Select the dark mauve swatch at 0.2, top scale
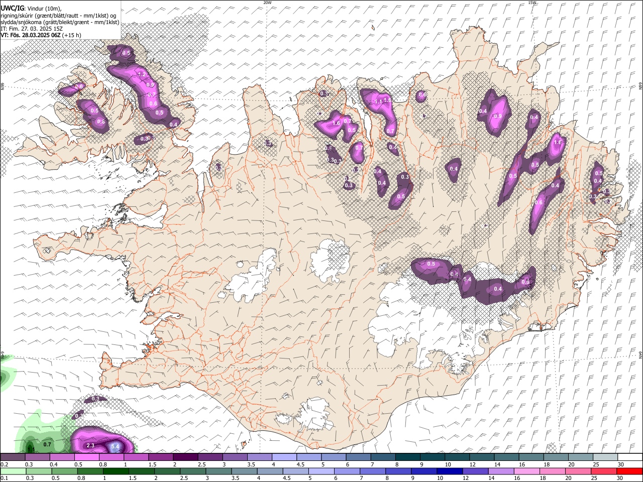The image size is (643, 482). pos(13,457)
